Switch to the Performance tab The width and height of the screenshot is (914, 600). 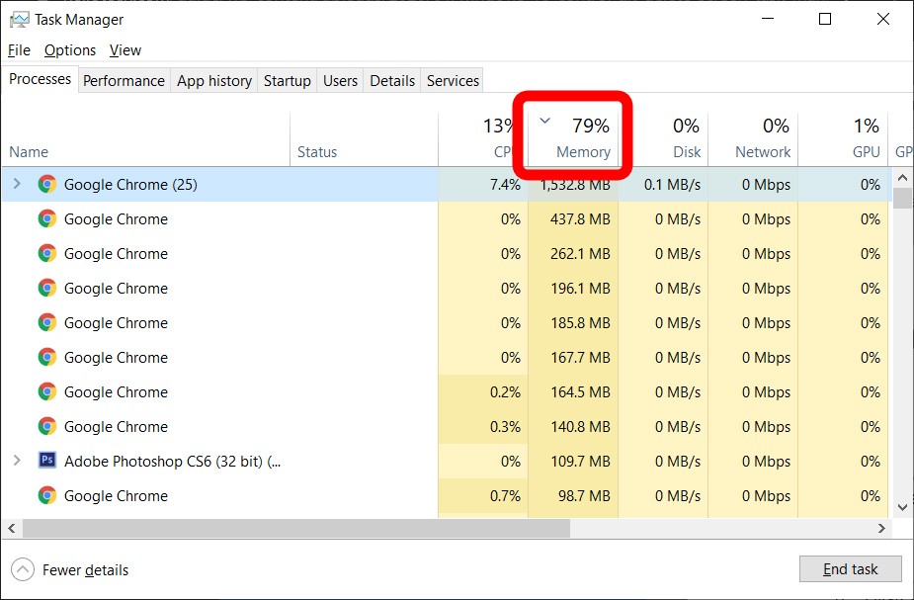124,81
